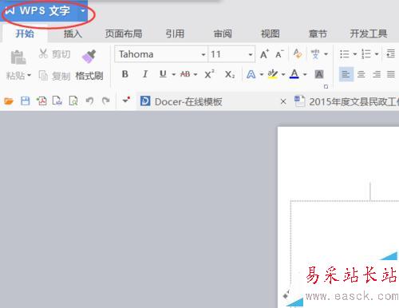The height and width of the screenshot is (308, 399).
Task: Expand the text effects dropdown arrow
Action: pyautogui.click(x=262, y=74)
